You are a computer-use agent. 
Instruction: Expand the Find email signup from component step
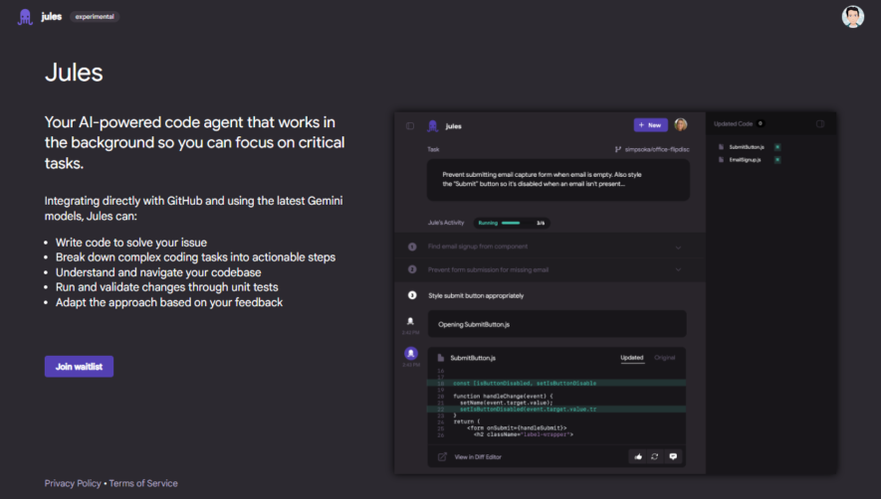click(x=678, y=247)
